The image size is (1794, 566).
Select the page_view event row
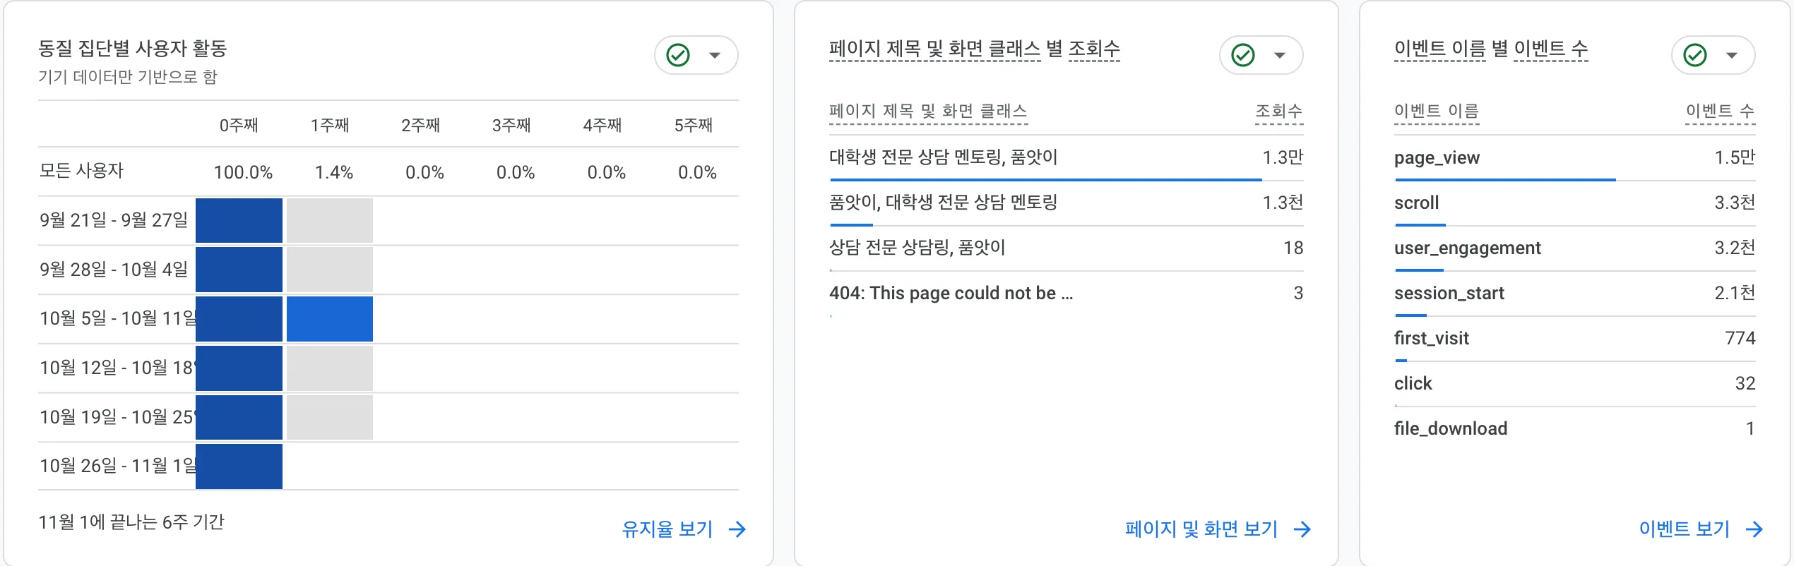(1575, 158)
